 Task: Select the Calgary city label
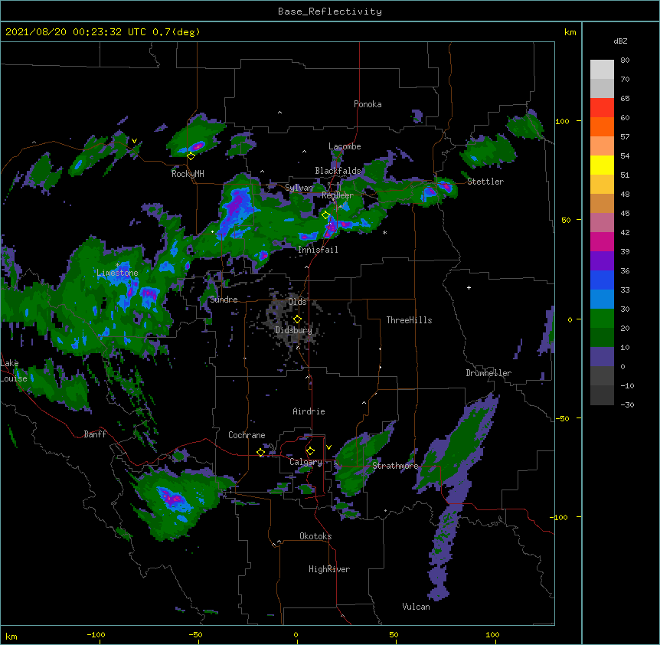305,462
